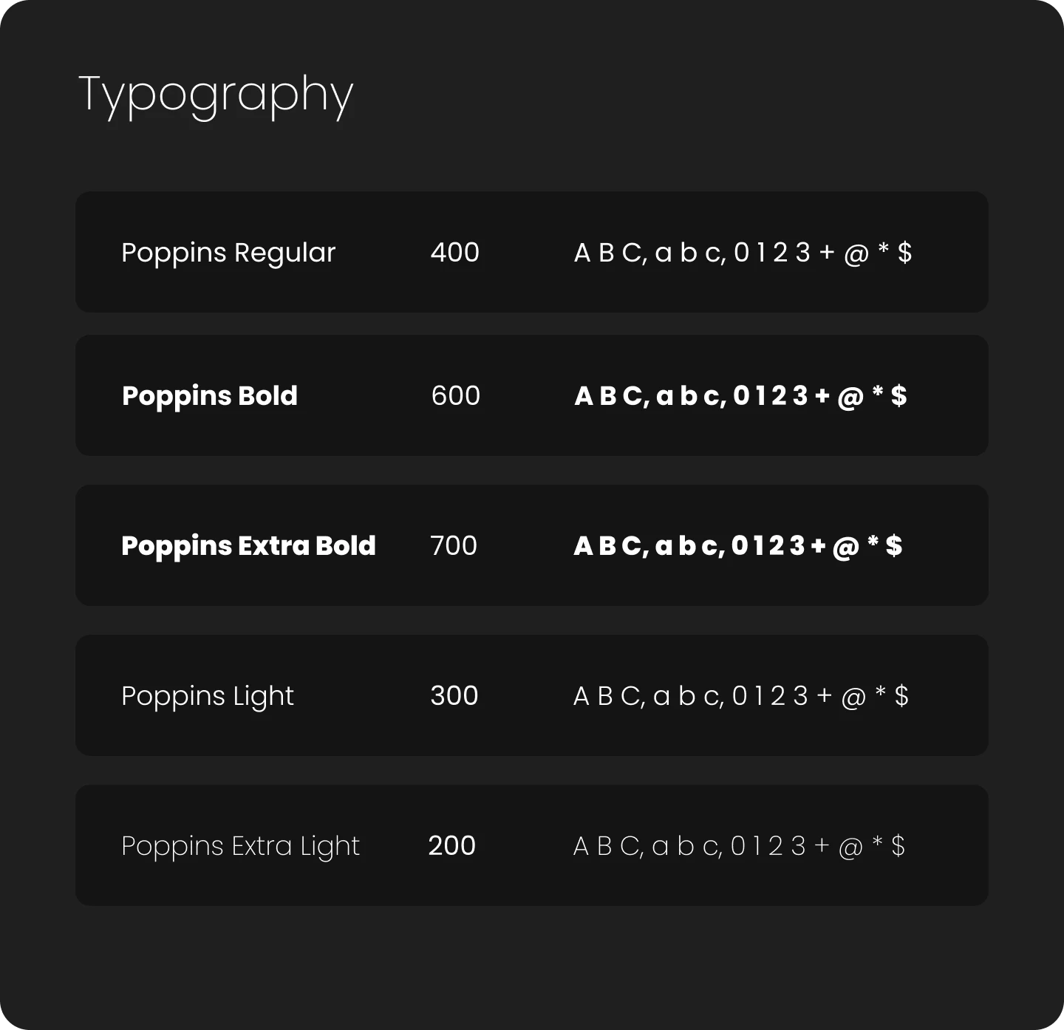Click the Poppins Regular sample glyphs
This screenshot has width=1064, height=1030.
click(x=743, y=253)
